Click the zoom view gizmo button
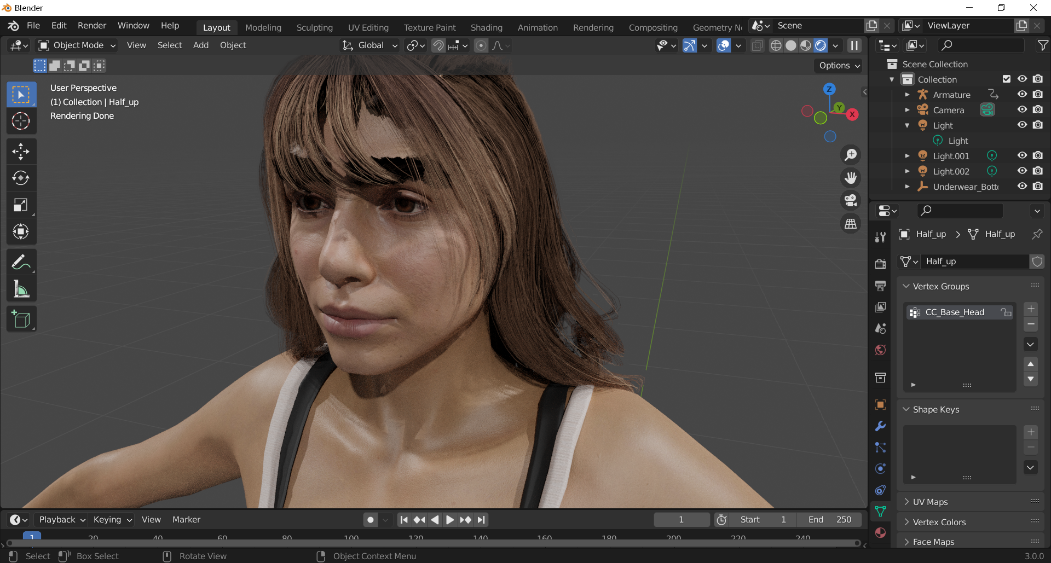This screenshot has height=563, width=1051. click(851, 155)
